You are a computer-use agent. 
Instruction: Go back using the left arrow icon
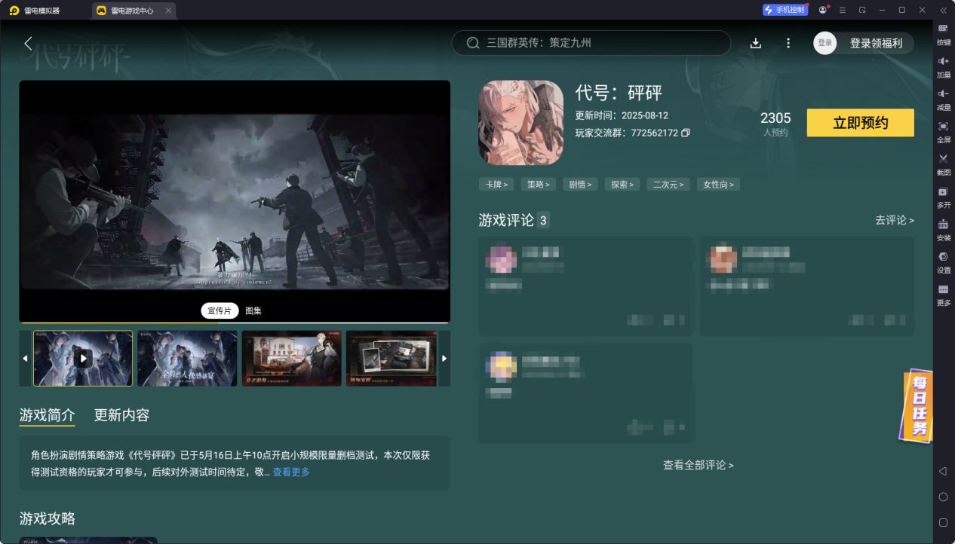point(28,43)
